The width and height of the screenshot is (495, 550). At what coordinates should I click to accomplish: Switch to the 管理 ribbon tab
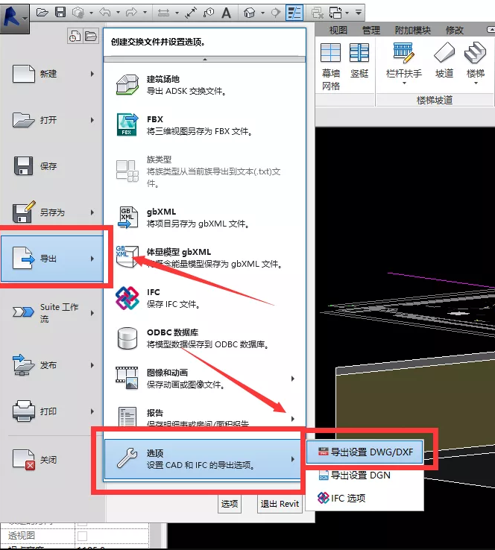coord(371,30)
